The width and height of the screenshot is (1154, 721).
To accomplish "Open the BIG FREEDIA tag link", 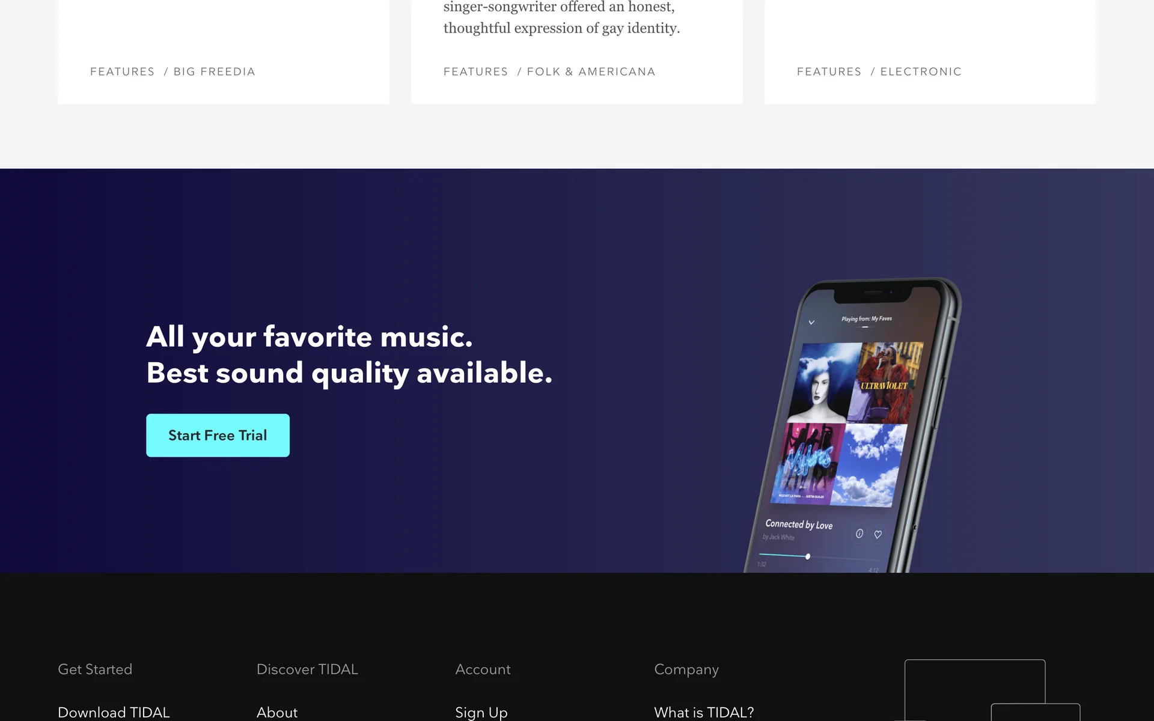I will pos(215,71).
